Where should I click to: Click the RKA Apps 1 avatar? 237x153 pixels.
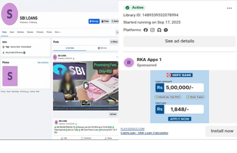coord(129,62)
